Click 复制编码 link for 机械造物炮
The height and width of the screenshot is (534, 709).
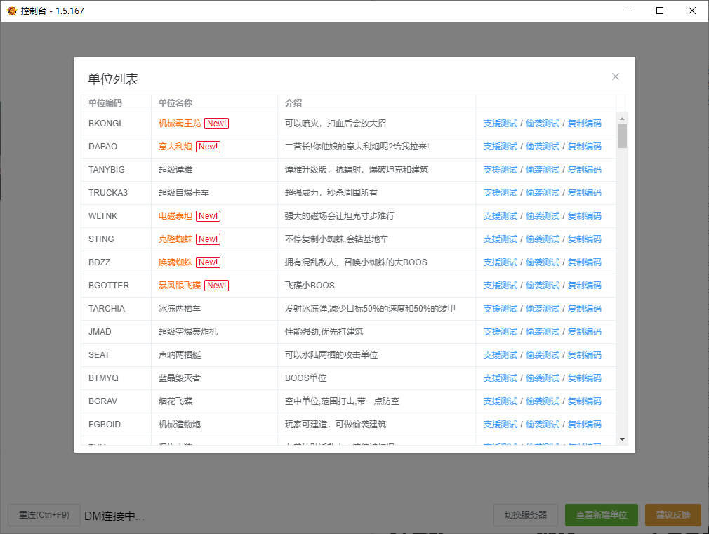tap(584, 424)
